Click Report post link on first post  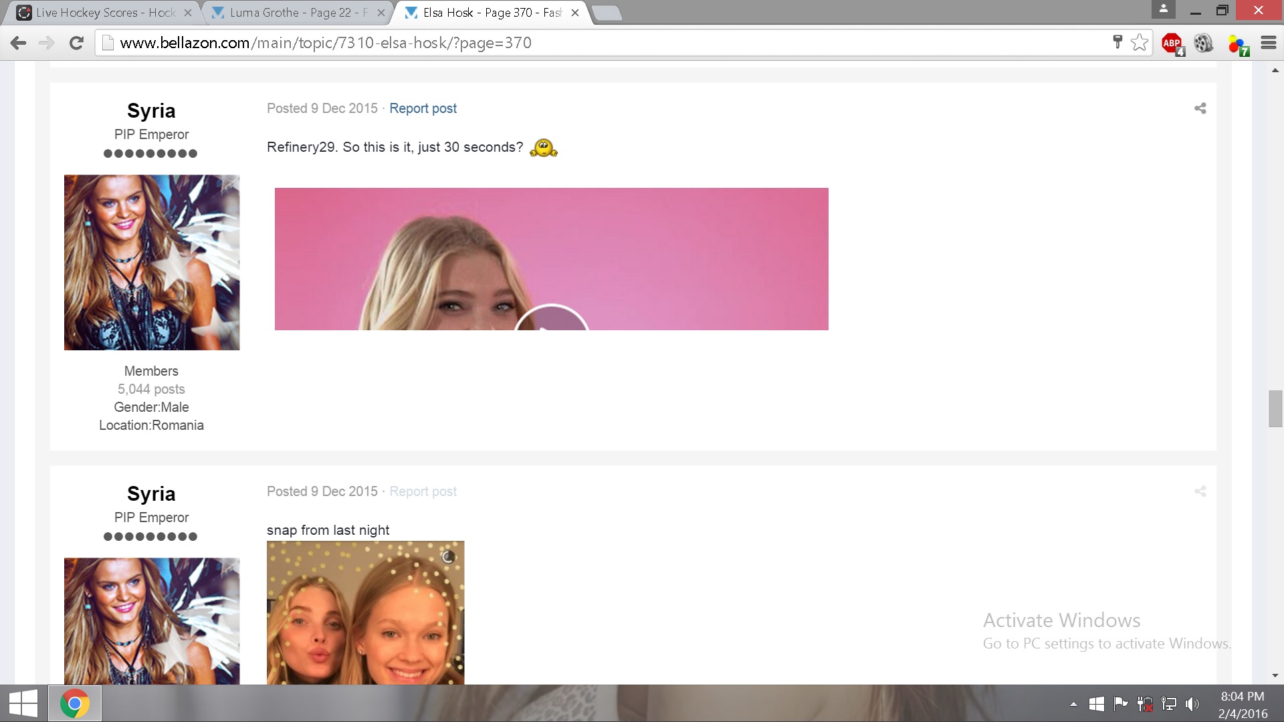tap(423, 108)
